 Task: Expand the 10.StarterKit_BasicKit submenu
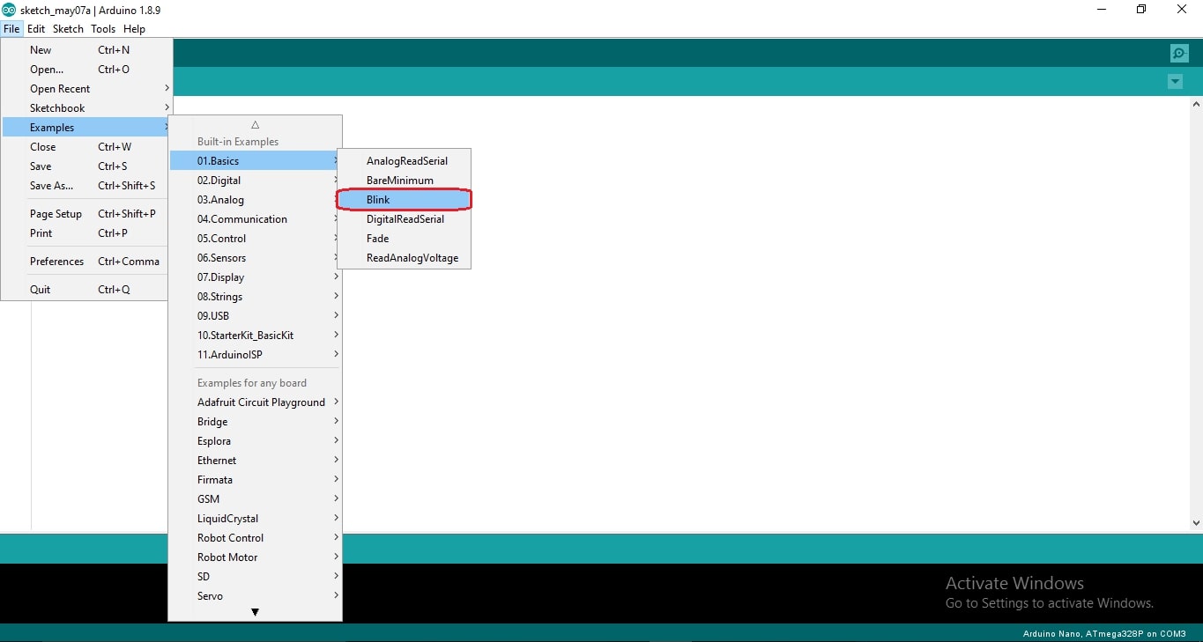pos(255,336)
